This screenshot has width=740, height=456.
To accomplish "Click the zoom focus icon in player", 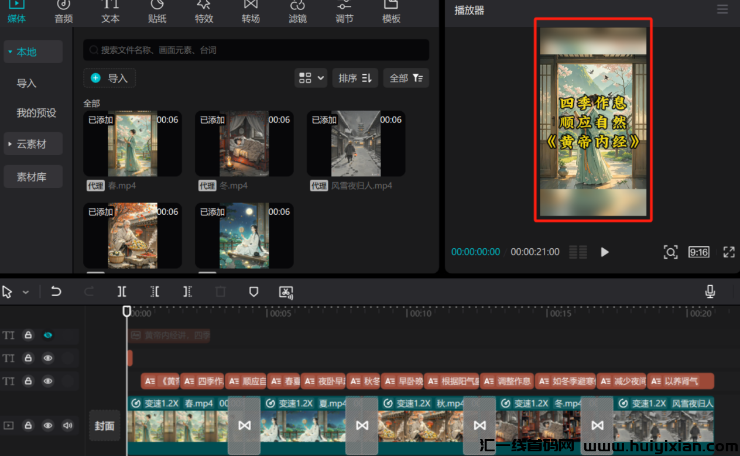I will click(x=670, y=252).
